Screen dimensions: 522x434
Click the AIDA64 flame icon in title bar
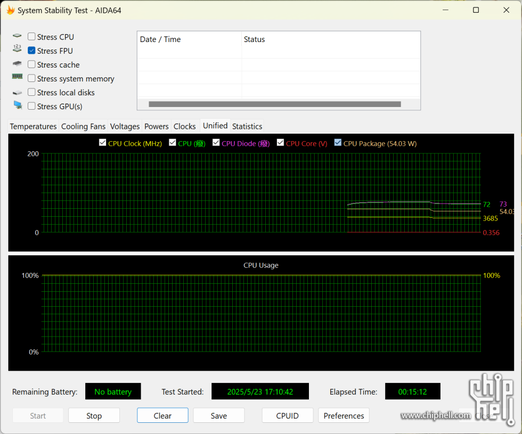point(11,10)
